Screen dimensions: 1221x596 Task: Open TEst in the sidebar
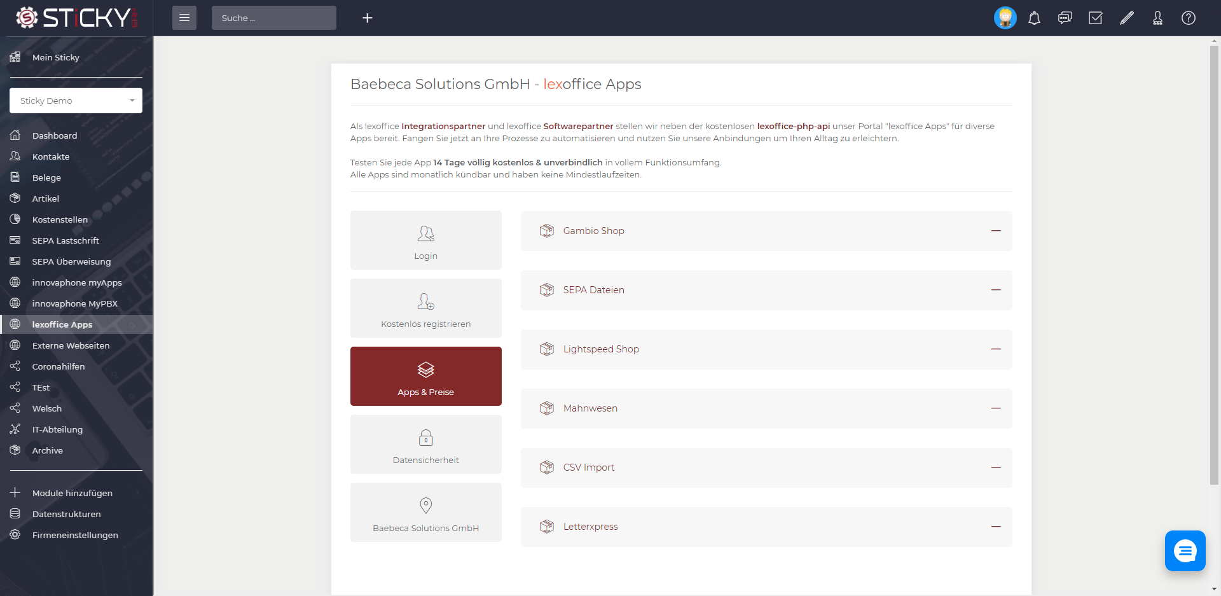[76, 387]
